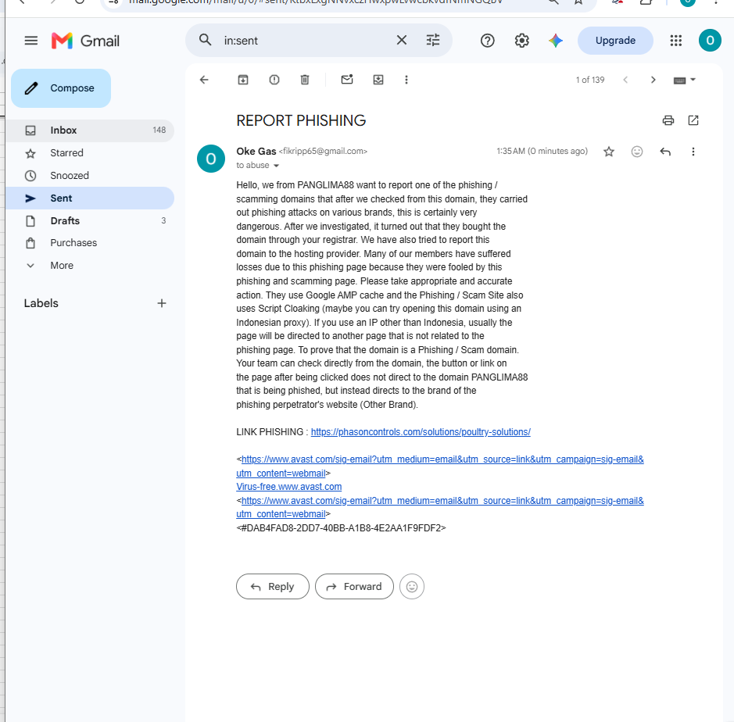The height and width of the screenshot is (722, 734).
Task: Reply using the header arrow icon
Action: [665, 152]
